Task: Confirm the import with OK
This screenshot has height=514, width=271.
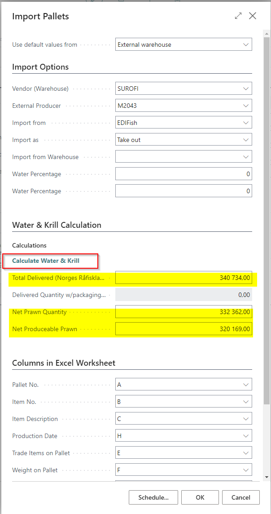Action: click(200, 497)
